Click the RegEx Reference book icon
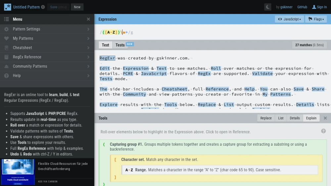Viewport: 331px width, 186px height. [7, 57]
